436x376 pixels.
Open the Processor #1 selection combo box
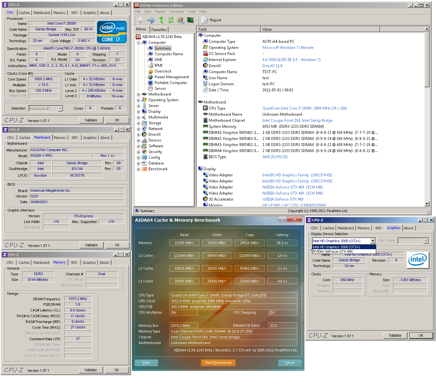[x=46, y=109]
